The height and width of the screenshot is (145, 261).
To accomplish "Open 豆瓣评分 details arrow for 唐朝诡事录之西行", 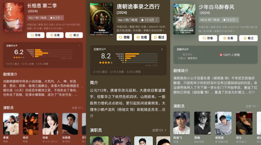I will click(162, 49).
